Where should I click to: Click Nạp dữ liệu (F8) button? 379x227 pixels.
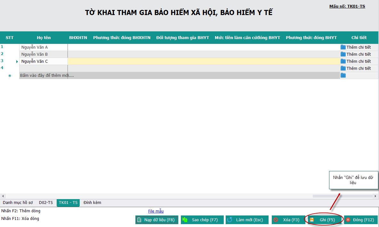[x=157, y=220]
